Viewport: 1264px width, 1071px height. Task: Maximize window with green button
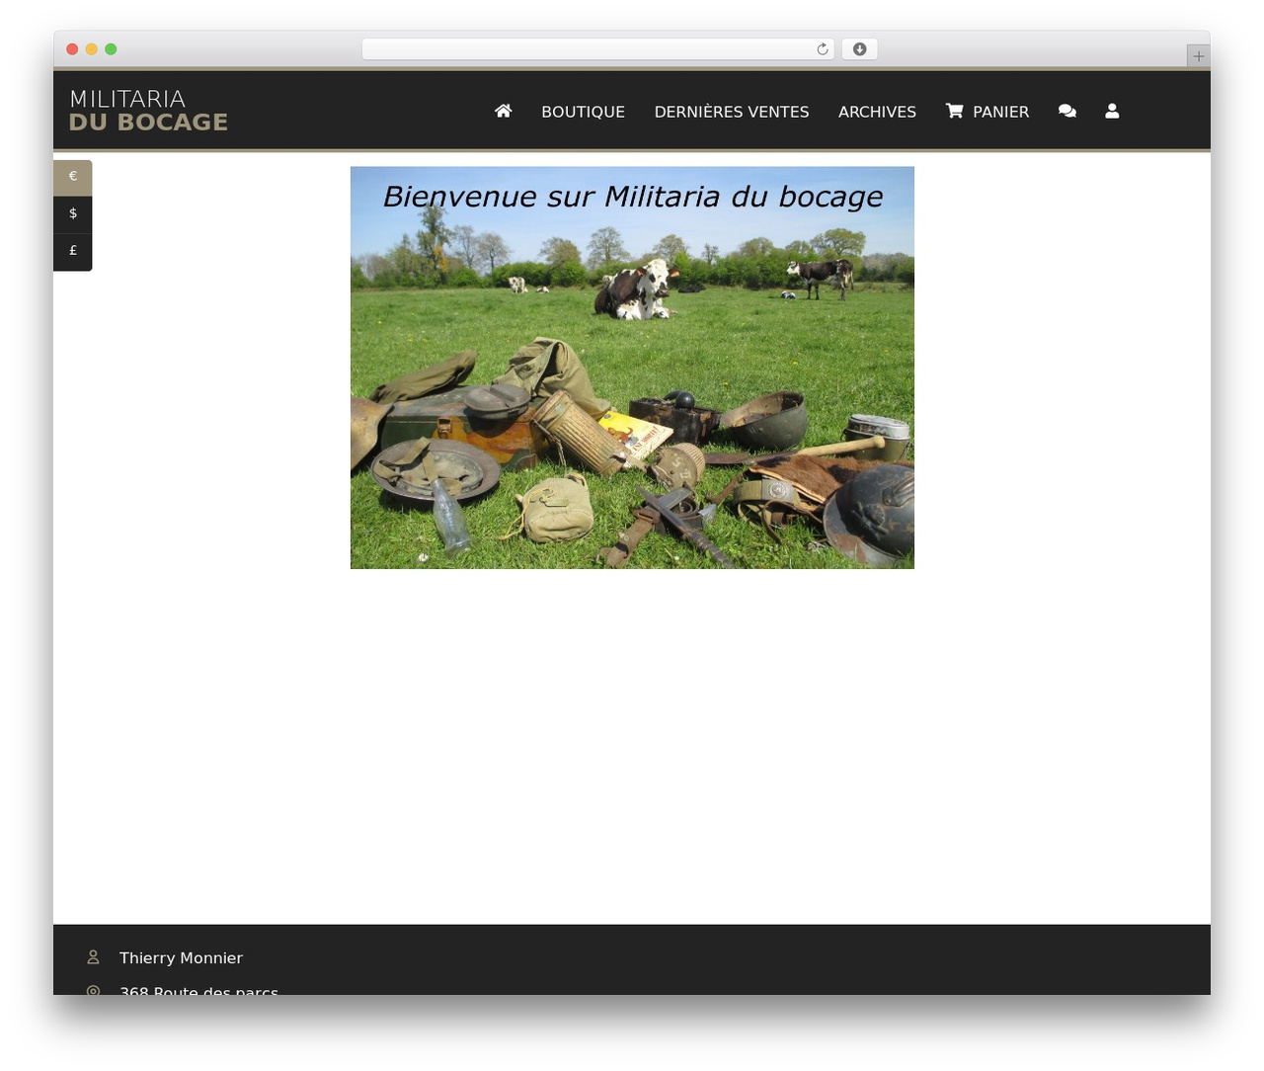(111, 49)
